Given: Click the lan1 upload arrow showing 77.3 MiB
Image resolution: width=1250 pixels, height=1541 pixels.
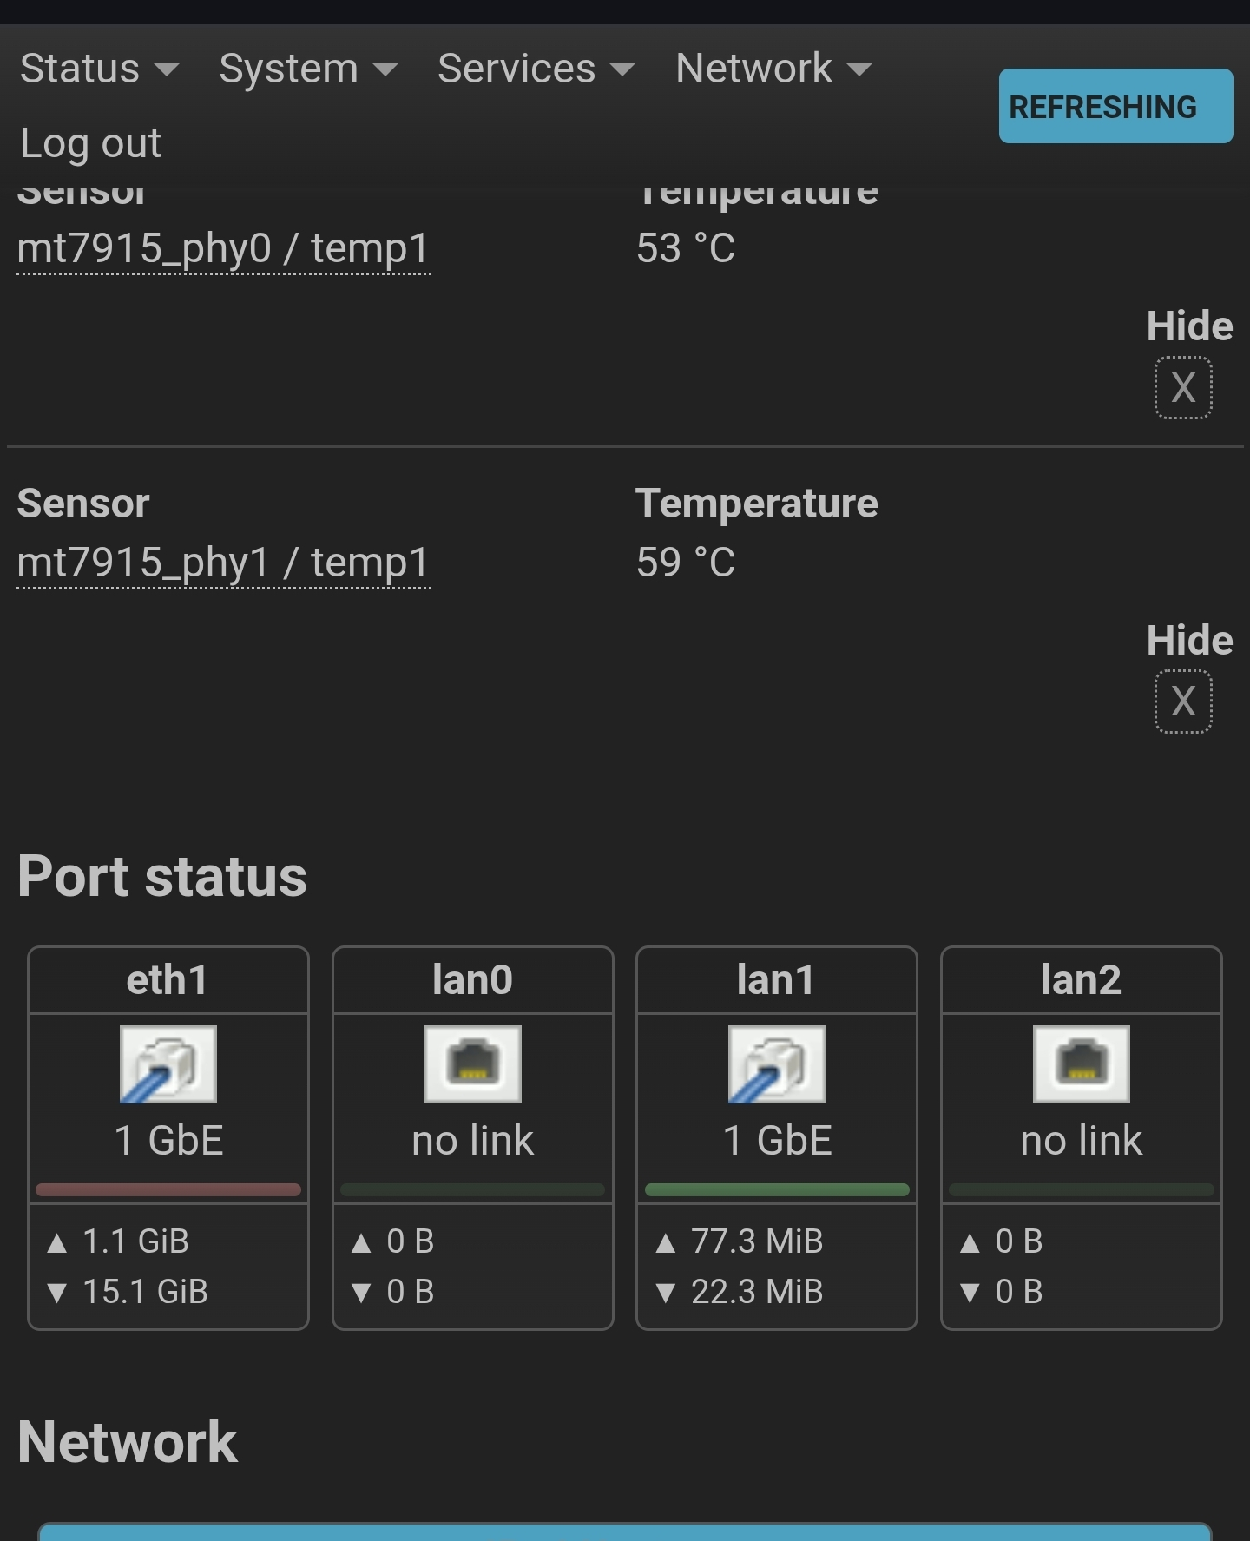Looking at the screenshot, I should click(666, 1242).
